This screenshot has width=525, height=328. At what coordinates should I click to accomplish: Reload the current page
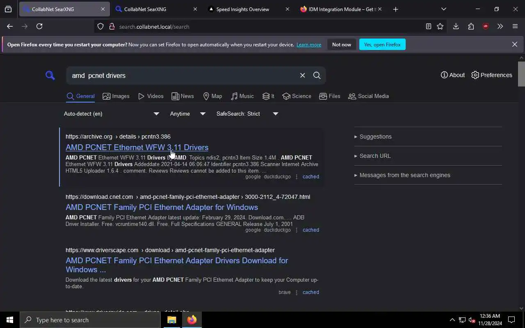point(39,26)
